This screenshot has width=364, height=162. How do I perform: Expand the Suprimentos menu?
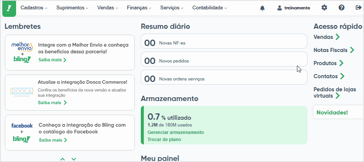click(x=72, y=8)
